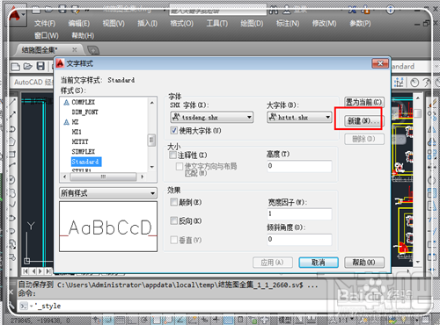Click the 高度(T) input field
This screenshot has width=440, height=325.
pyautogui.click(x=299, y=166)
